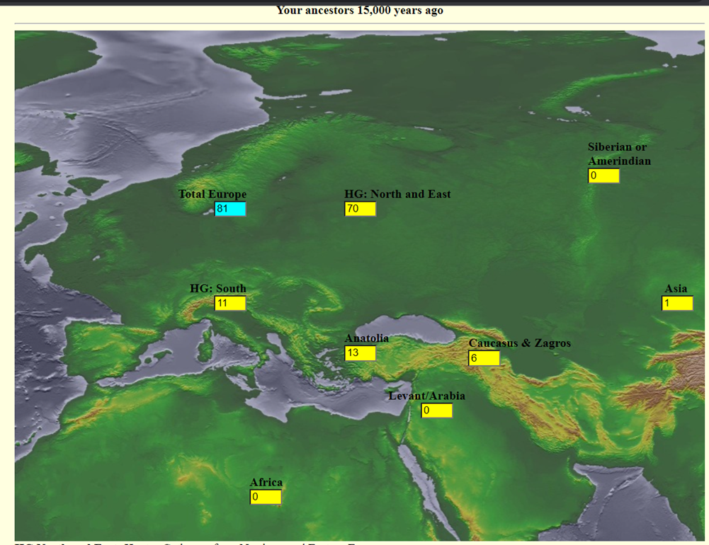The image size is (709, 545).
Task: Click the Asia label on the map
Action: point(676,288)
